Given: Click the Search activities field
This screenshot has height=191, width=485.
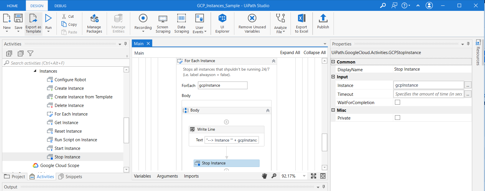Looking at the screenshot, I should pyautogui.click(x=66, y=63).
